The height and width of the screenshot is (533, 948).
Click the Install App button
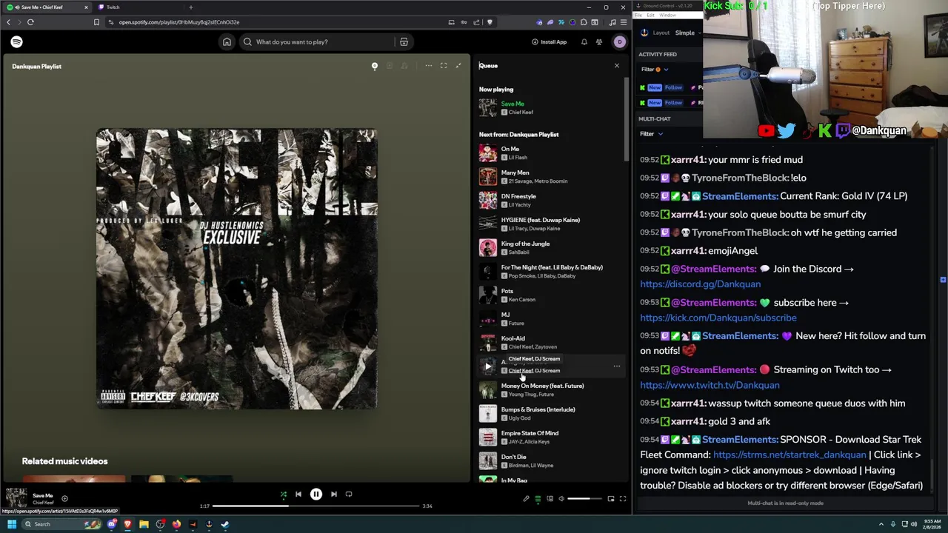pyautogui.click(x=549, y=42)
